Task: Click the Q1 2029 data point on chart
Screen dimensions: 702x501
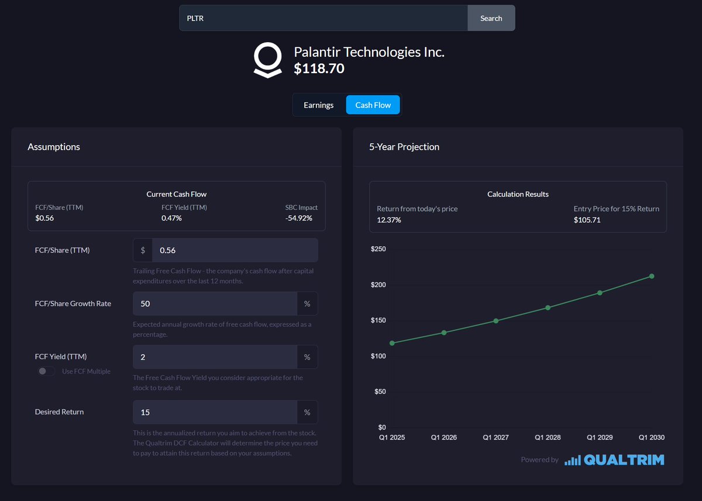Action: 600,293
